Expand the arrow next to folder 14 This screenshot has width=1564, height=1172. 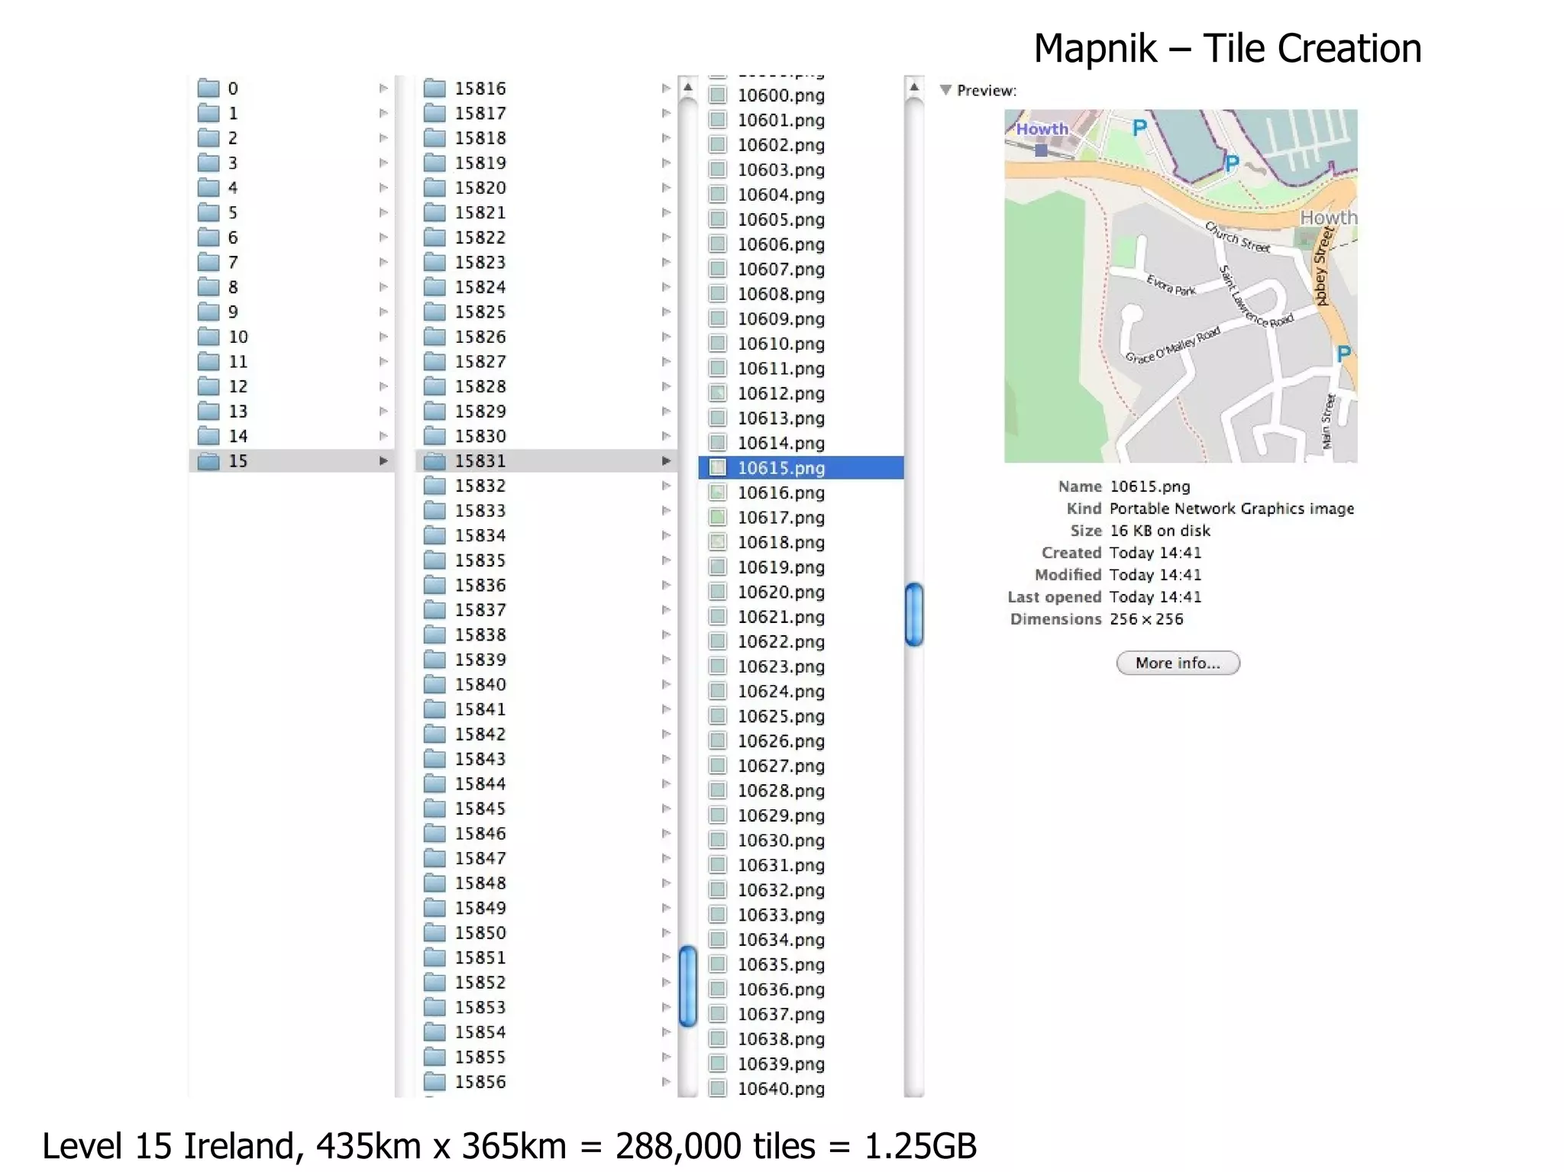pyautogui.click(x=383, y=436)
